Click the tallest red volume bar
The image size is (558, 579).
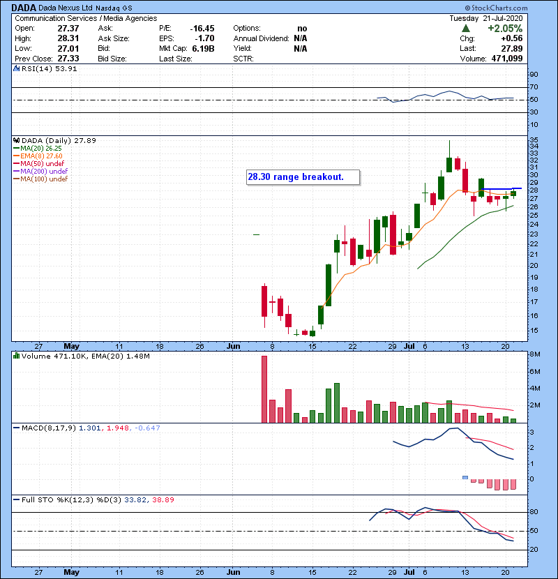(x=264, y=389)
